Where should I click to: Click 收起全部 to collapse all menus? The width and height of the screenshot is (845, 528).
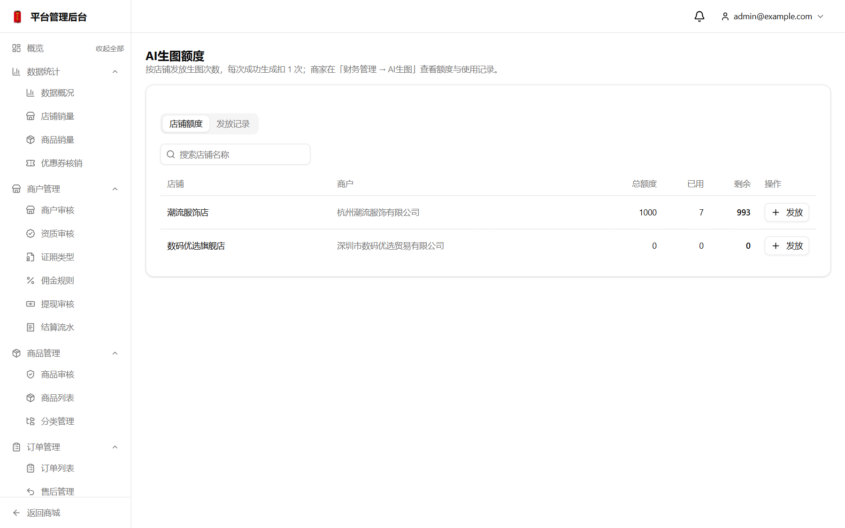110,48
